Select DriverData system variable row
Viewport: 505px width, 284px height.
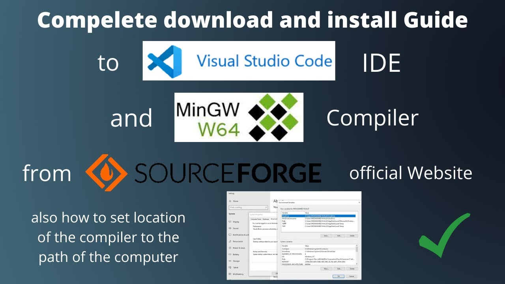tap(318, 251)
